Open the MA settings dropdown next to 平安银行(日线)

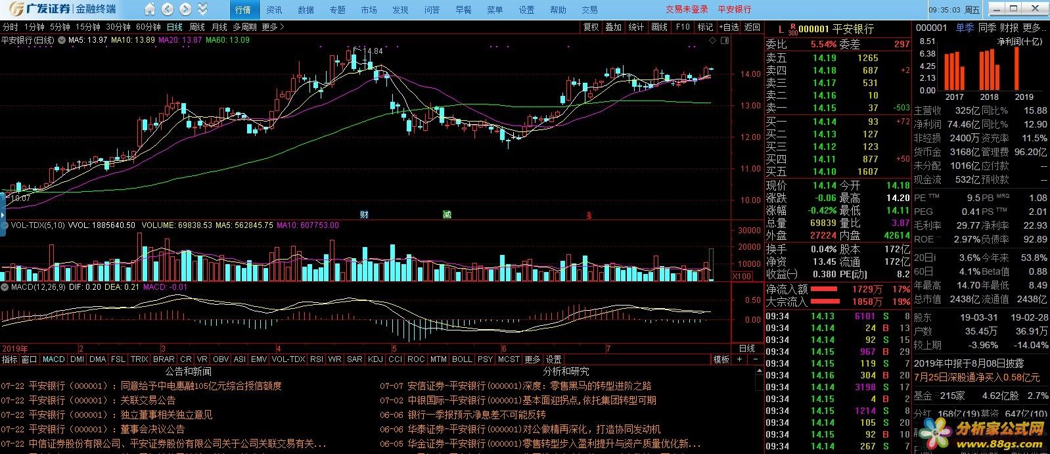[62, 40]
